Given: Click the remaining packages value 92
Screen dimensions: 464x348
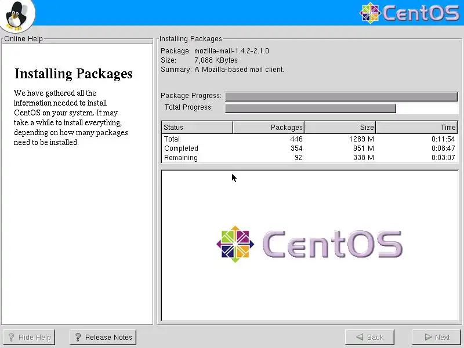Looking at the screenshot, I should coord(299,157).
